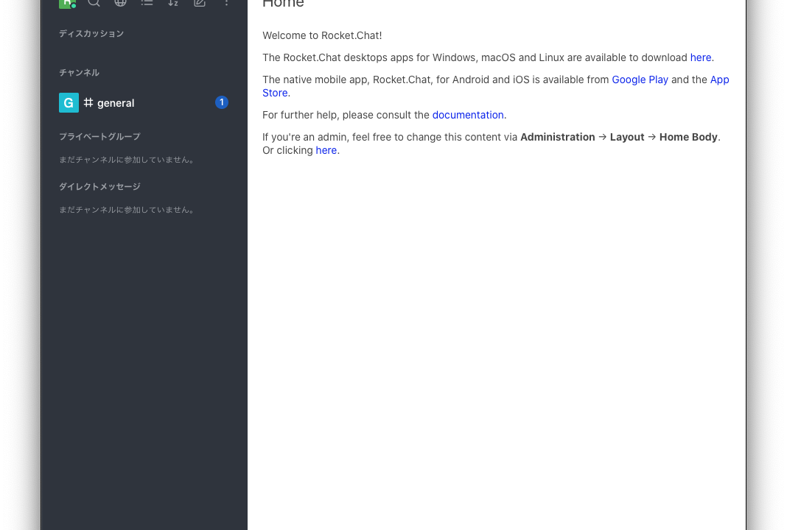Click the ディスカッション section header
The height and width of the screenshot is (530, 787).
coord(91,34)
